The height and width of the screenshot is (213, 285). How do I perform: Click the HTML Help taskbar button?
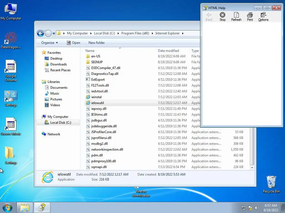click(x=42, y=207)
